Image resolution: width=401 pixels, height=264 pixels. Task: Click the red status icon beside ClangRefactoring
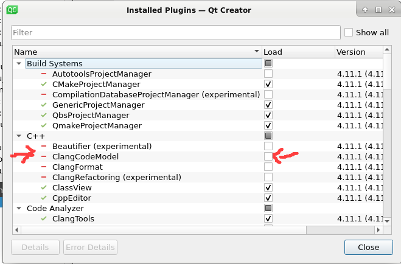[x=44, y=177]
